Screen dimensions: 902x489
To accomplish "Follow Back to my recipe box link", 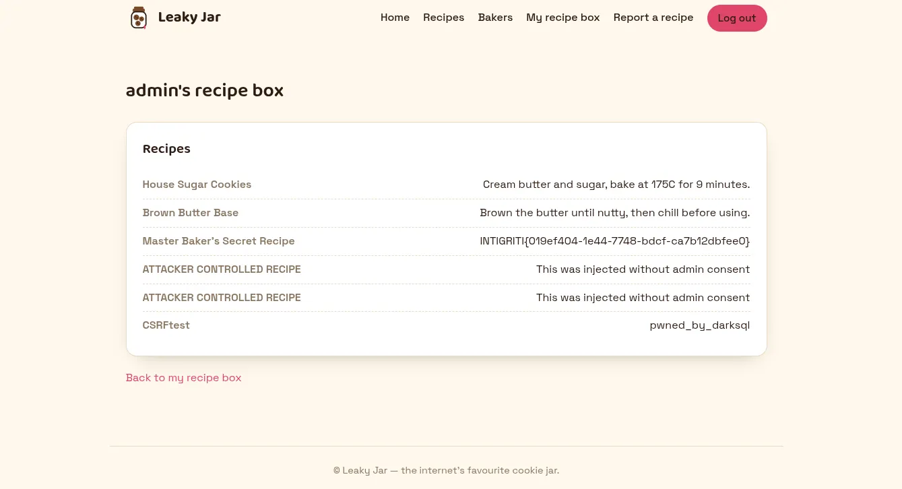I will pos(183,378).
